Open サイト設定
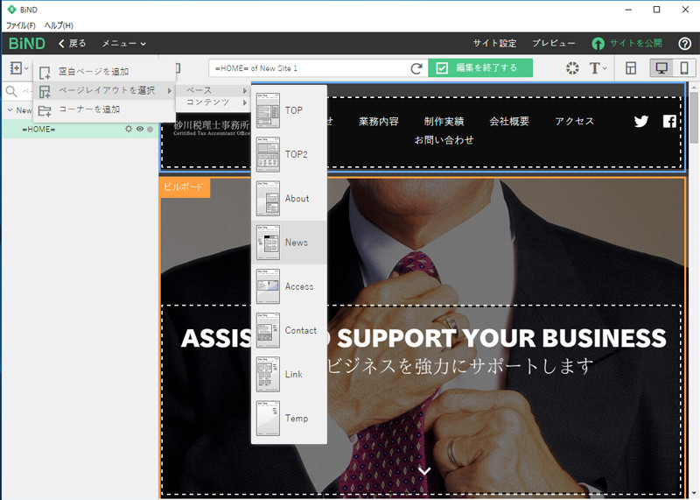 [x=494, y=43]
